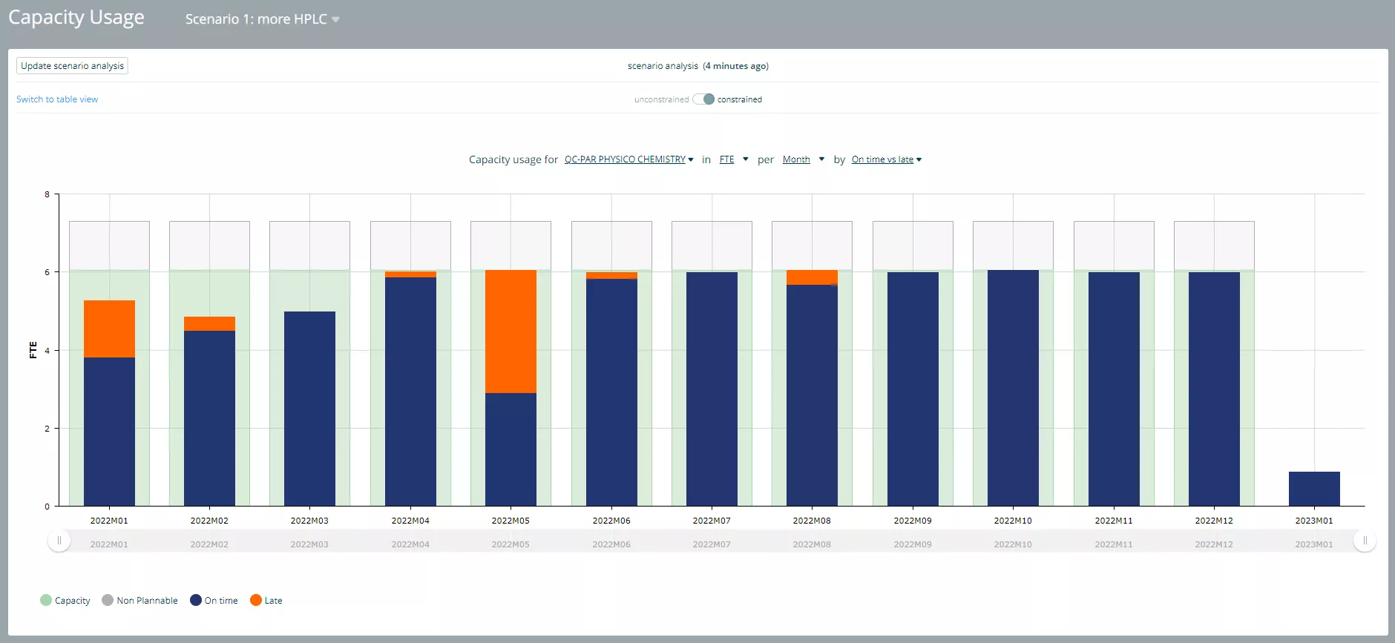Open the On time vs late dropdown
The width and height of the screenshot is (1395, 643).
(887, 159)
